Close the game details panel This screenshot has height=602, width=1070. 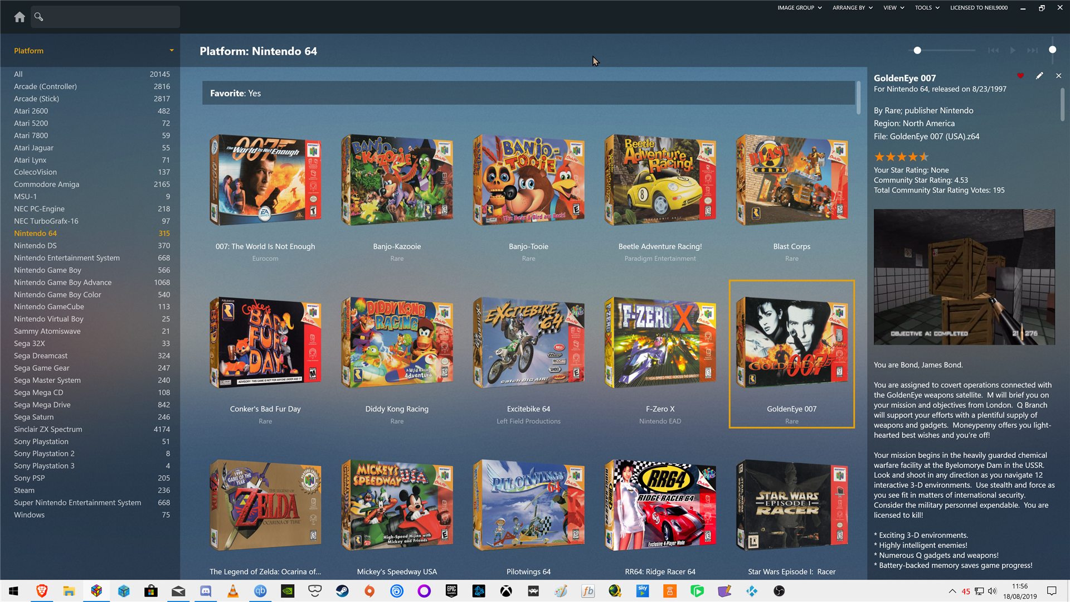pos(1058,76)
